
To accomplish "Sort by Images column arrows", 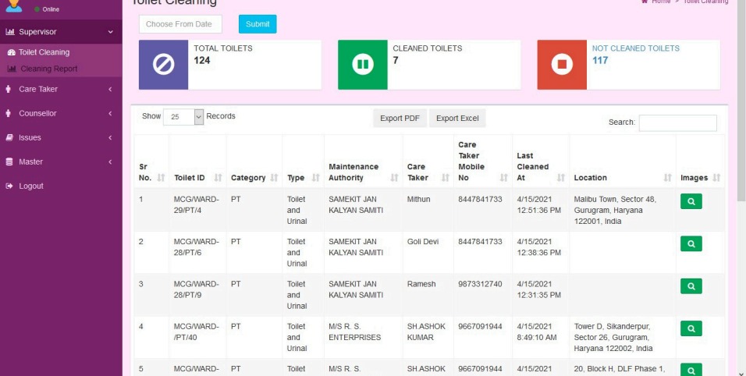I will 716,178.
